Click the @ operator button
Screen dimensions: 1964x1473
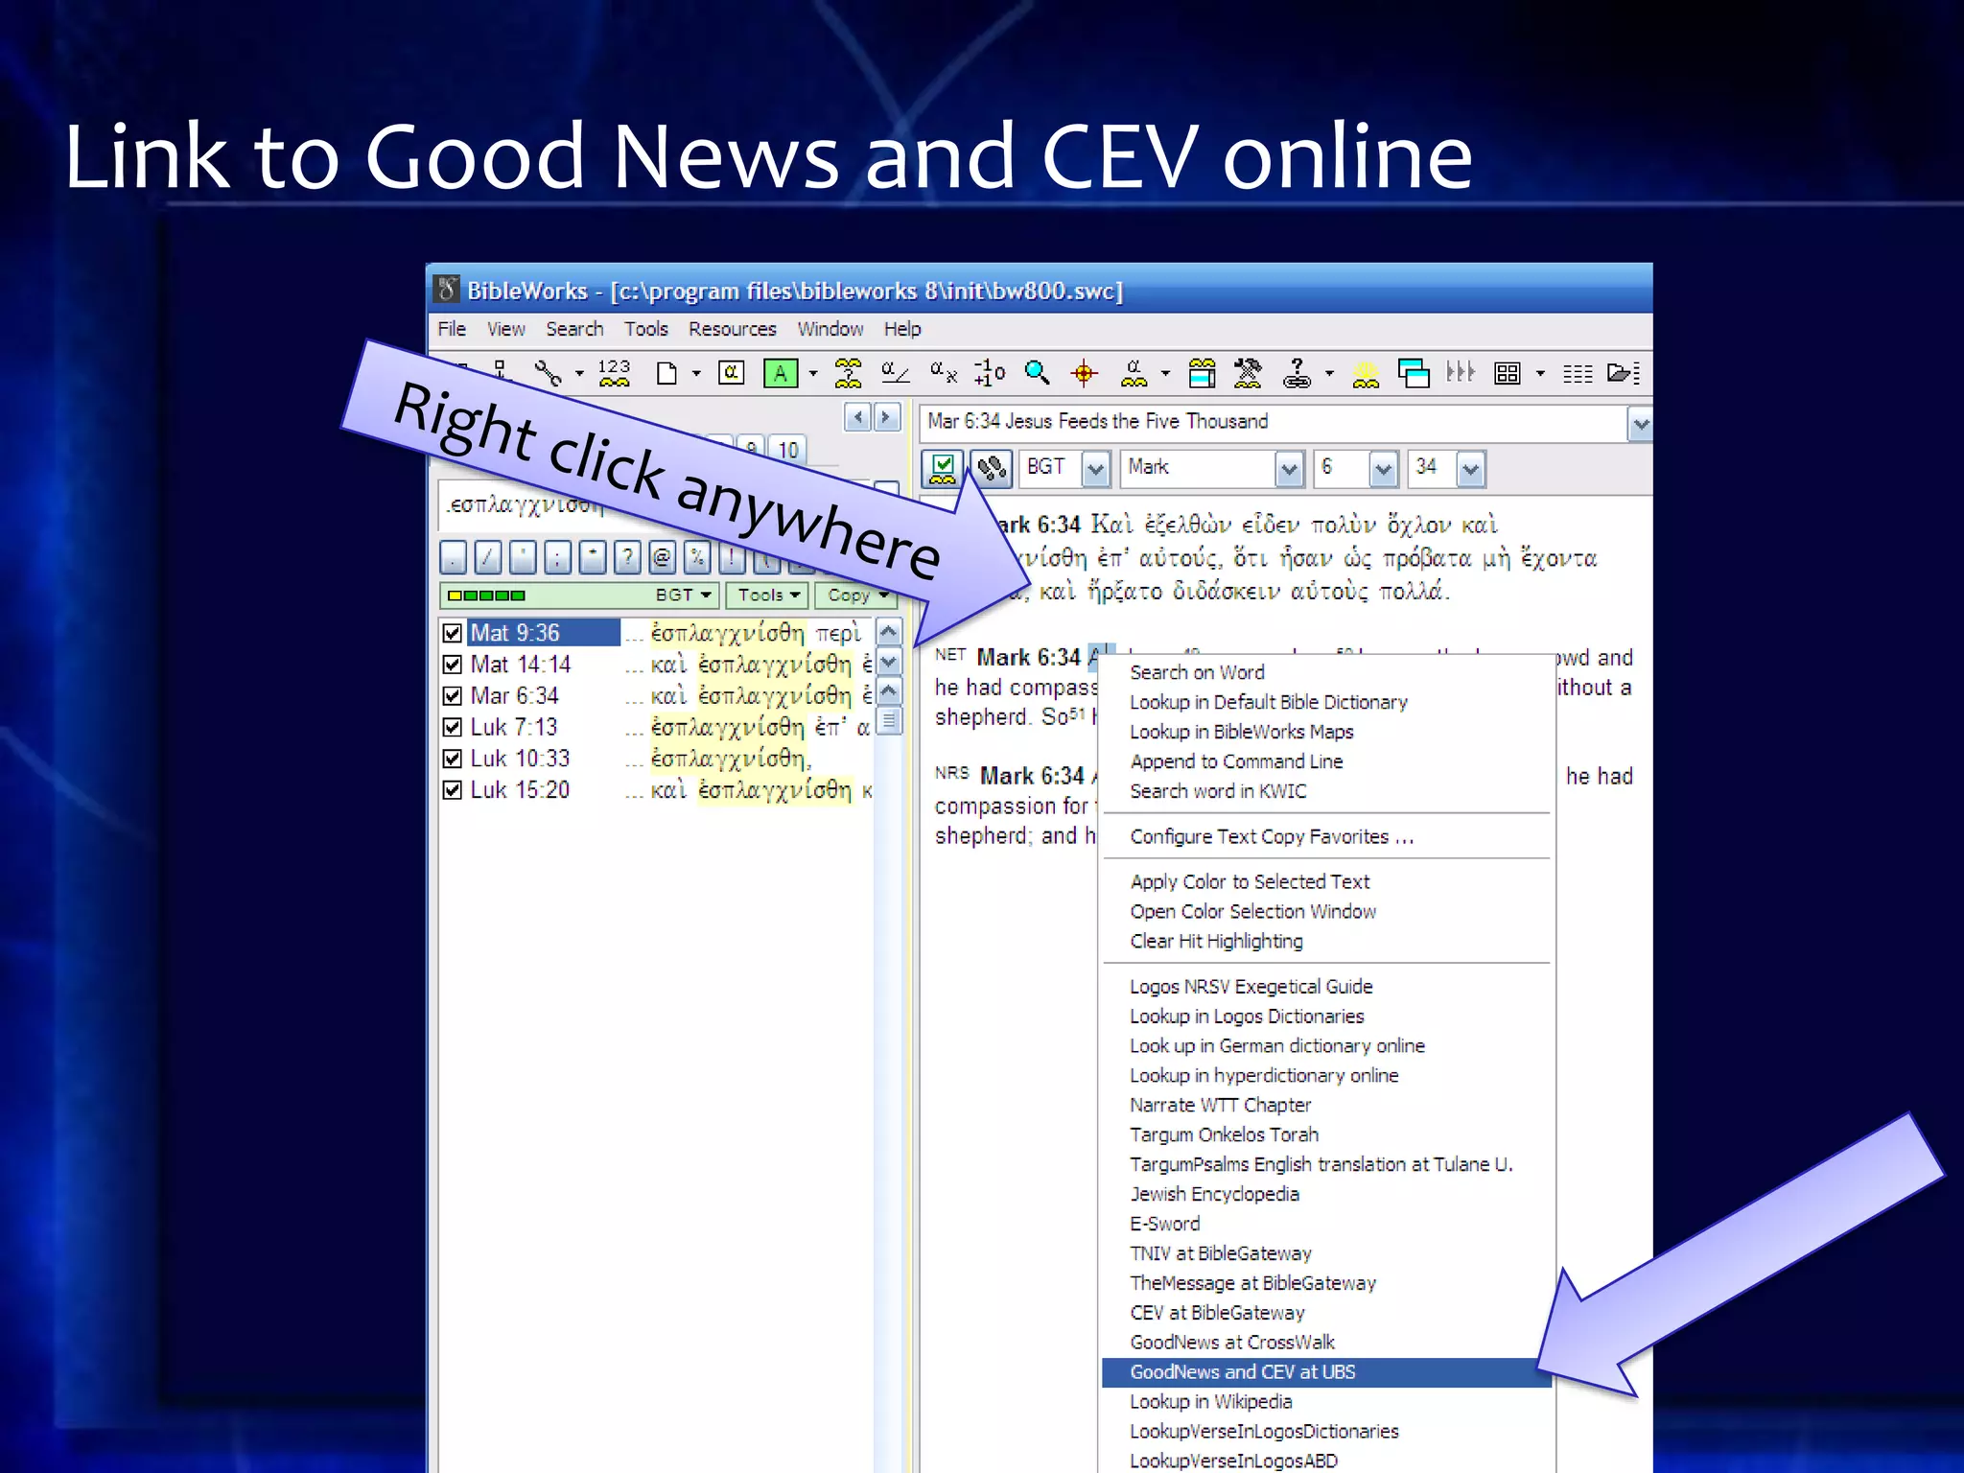tap(662, 557)
